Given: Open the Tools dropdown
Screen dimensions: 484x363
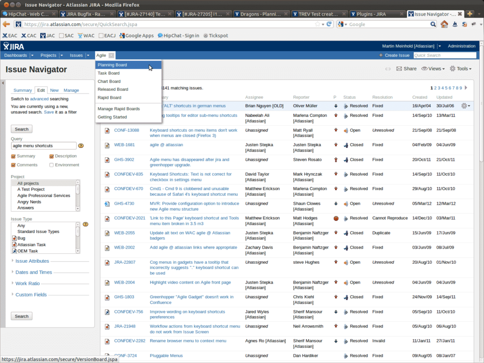Looking at the screenshot, I should 460,69.
